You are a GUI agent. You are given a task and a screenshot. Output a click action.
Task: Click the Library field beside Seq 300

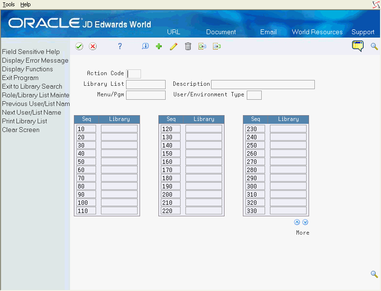[288, 186]
